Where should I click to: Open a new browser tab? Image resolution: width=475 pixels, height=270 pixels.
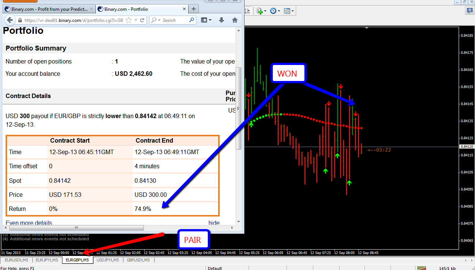(x=193, y=9)
